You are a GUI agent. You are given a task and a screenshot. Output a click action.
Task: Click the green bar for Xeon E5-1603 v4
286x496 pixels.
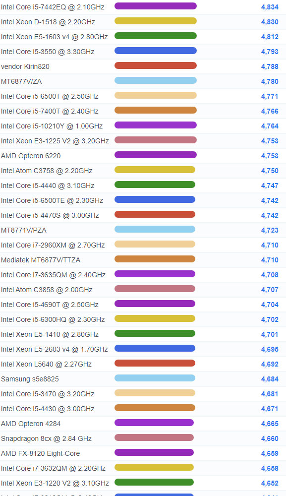[156, 36]
